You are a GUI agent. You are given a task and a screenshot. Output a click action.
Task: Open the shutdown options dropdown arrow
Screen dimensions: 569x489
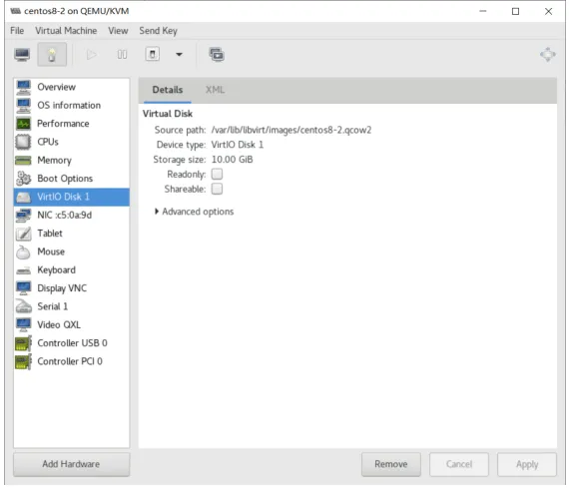tap(179, 55)
